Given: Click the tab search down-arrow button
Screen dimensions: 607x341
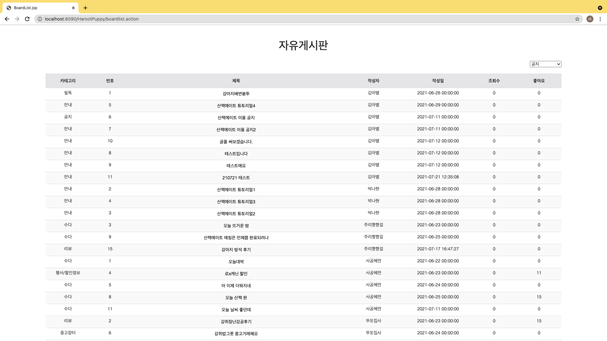Looking at the screenshot, I should 600,8.
